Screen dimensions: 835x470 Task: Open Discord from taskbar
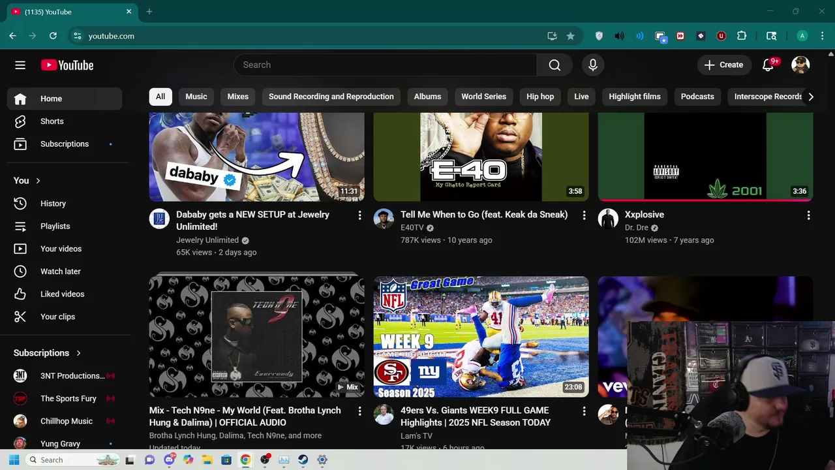pyautogui.click(x=170, y=460)
